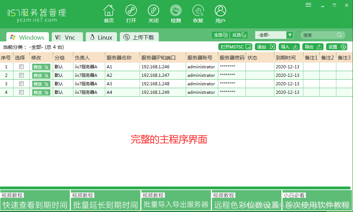Image resolution: width=353 pixels, height=212 pixels.
Task: Open 设置 settings gear button
Action: click(337, 47)
